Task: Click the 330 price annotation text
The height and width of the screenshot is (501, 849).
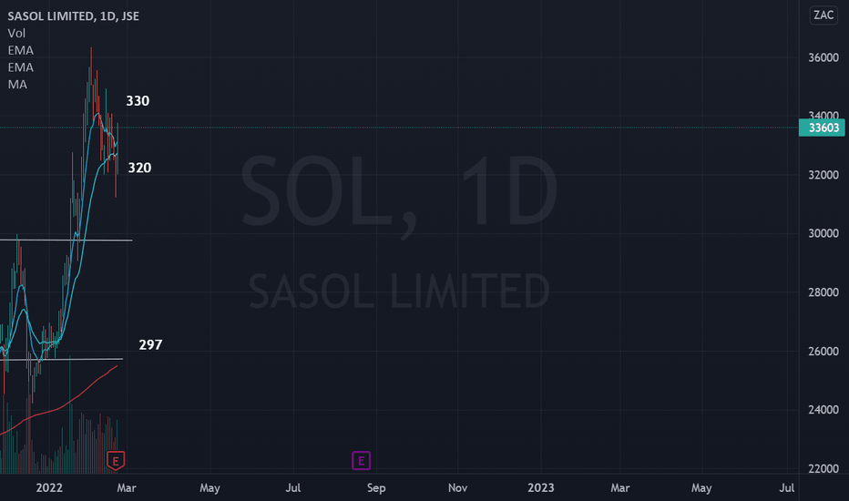Action: (138, 101)
